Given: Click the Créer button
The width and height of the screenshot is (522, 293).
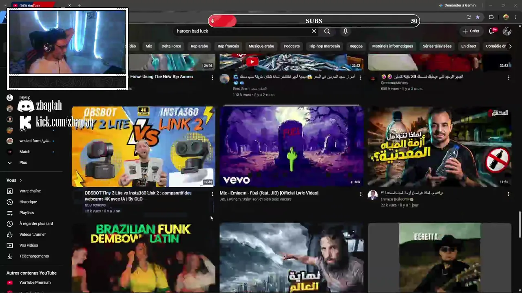Looking at the screenshot, I should pos(471,31).
